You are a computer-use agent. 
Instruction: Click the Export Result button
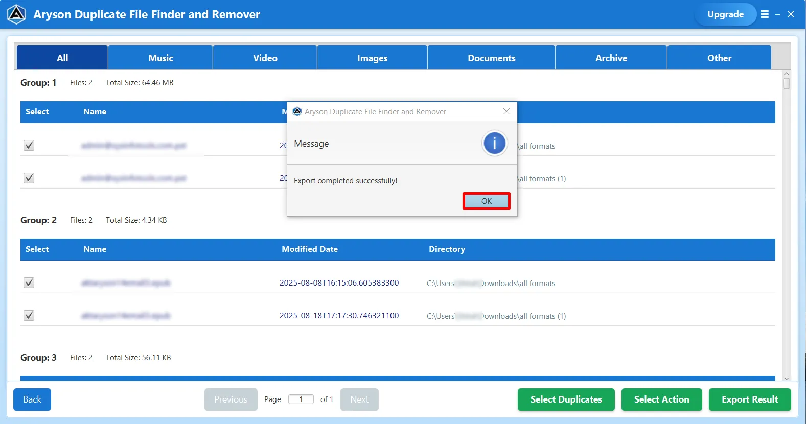pos(749,399)
